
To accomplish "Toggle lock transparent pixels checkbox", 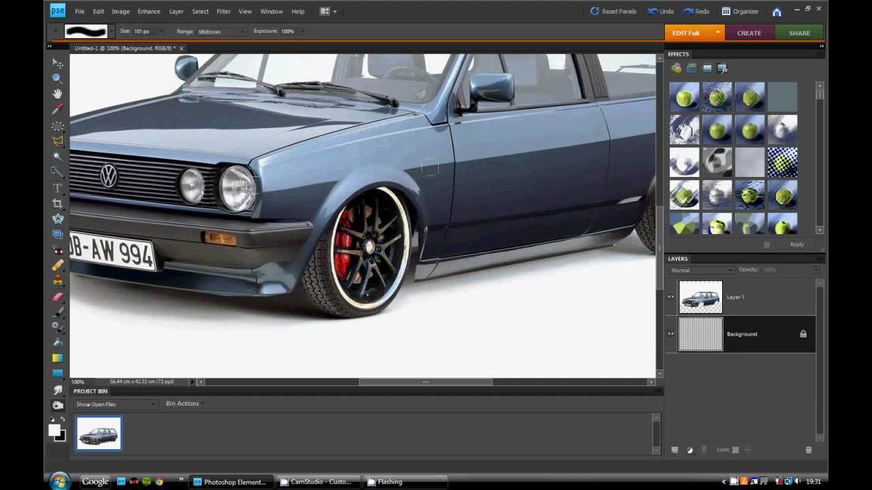I will click(x=736, y=450).
